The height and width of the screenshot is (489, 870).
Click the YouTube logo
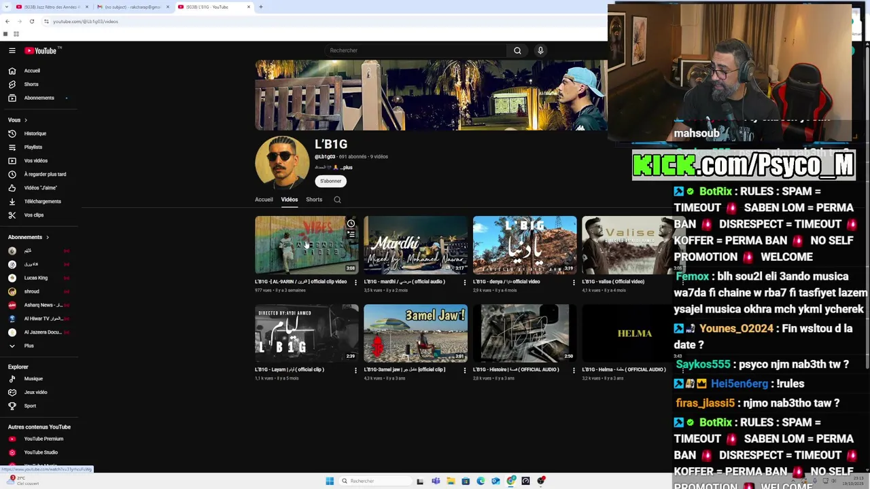(41, 50)
